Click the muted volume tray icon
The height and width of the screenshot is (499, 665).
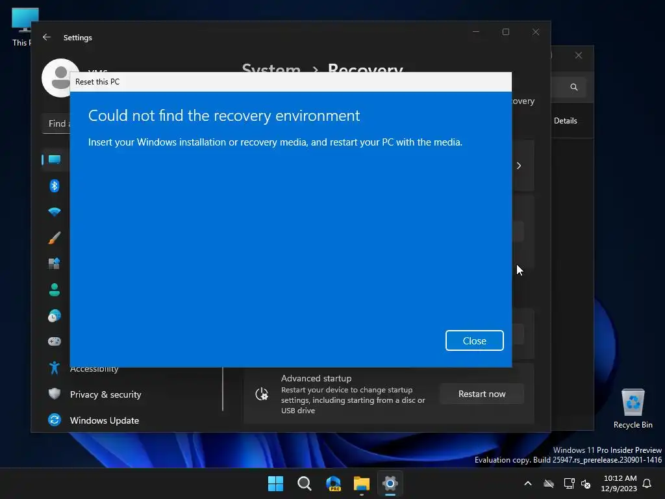coord(586,483)
